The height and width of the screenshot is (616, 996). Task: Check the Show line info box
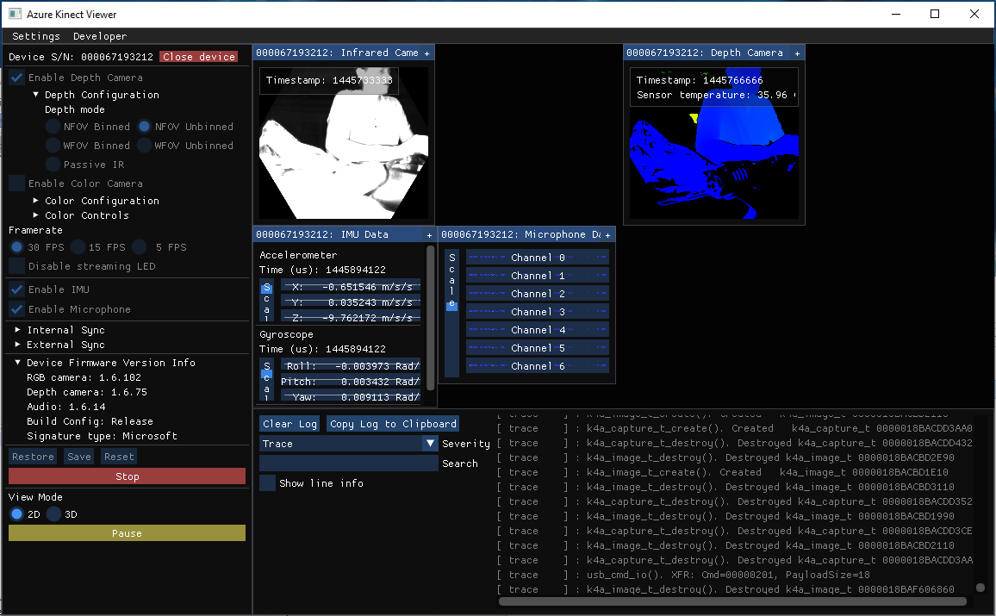click(267, 483)
